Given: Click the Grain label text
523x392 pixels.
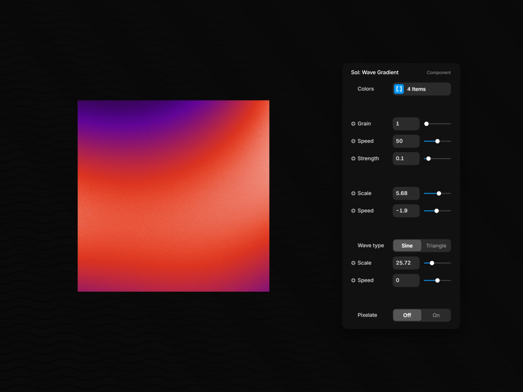Looking at the screenshot, I should coord(364,123).
